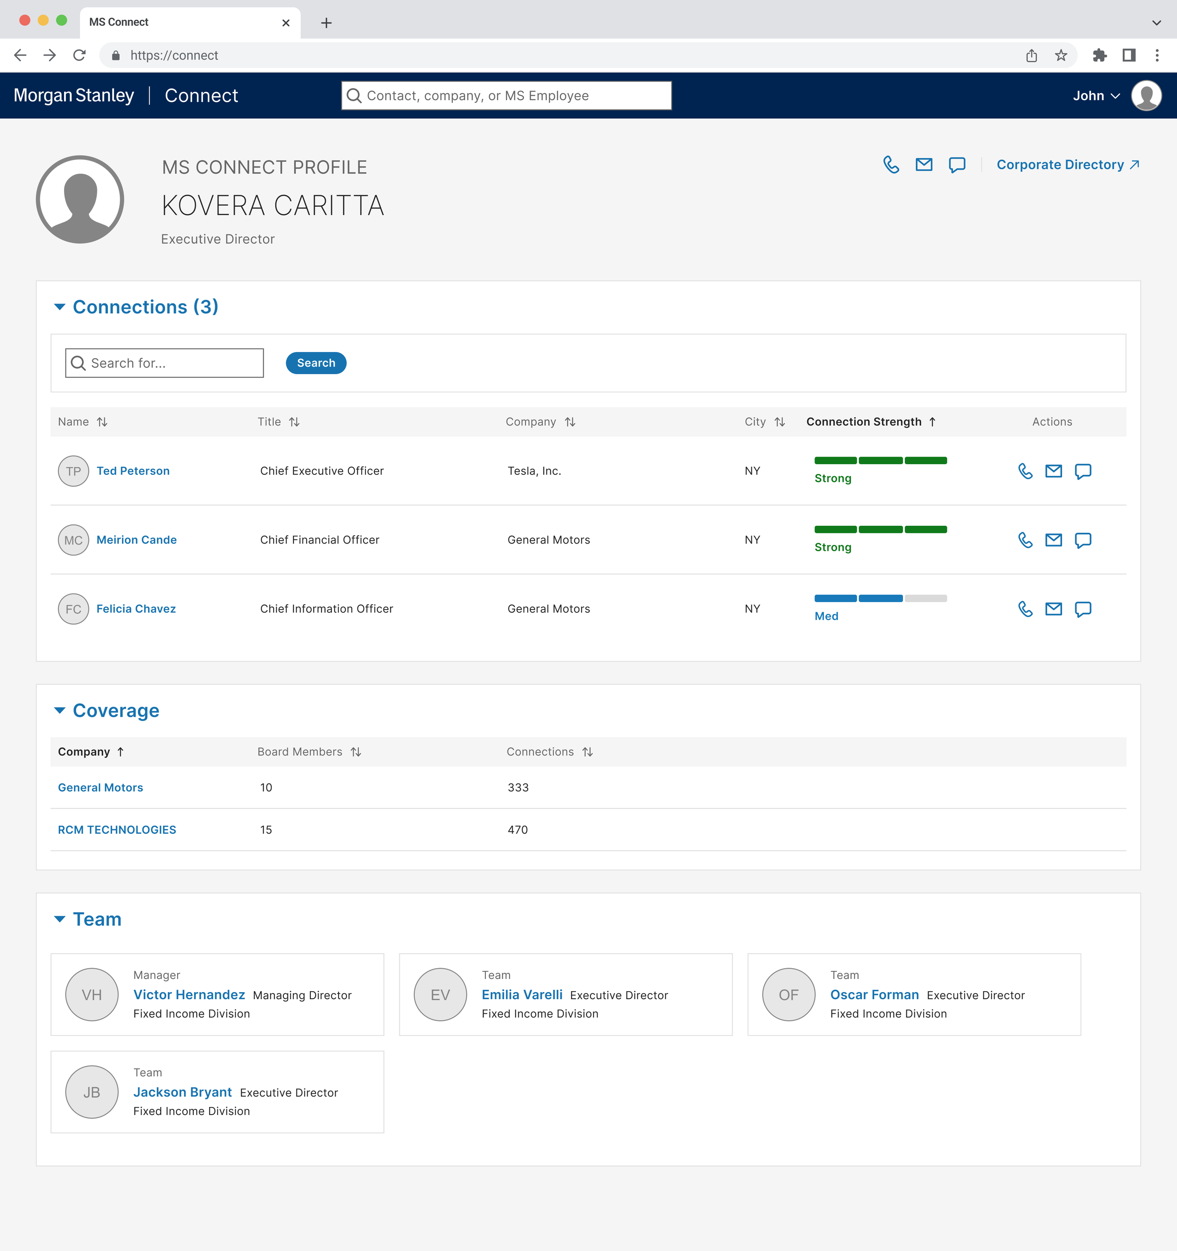Sort connections by Name column
1177x1251 pixels.
pyautogui.click(x=102, y=422)
